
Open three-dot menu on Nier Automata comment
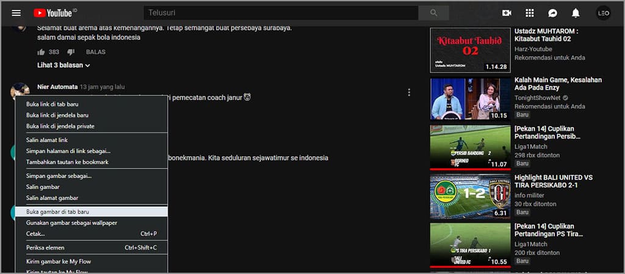tap(409, 93)
